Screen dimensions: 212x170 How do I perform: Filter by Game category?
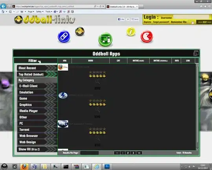[x=37, y=98]
